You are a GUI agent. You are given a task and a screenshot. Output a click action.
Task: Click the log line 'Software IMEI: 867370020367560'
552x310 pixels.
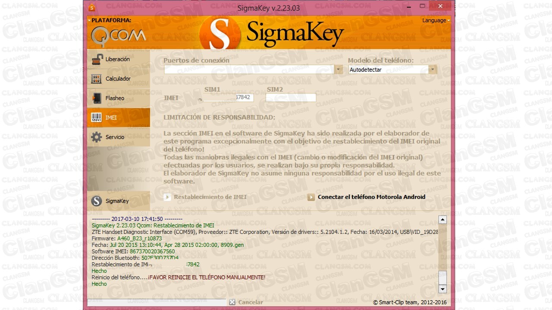coord(133,251)
